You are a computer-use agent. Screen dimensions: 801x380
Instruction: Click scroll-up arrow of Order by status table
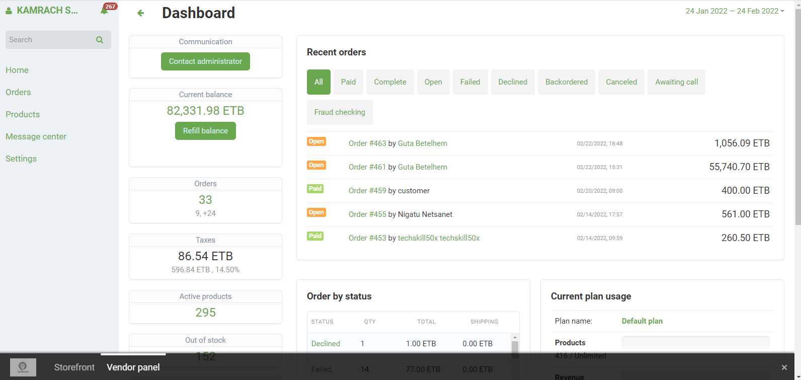click(x=515, y=337)
